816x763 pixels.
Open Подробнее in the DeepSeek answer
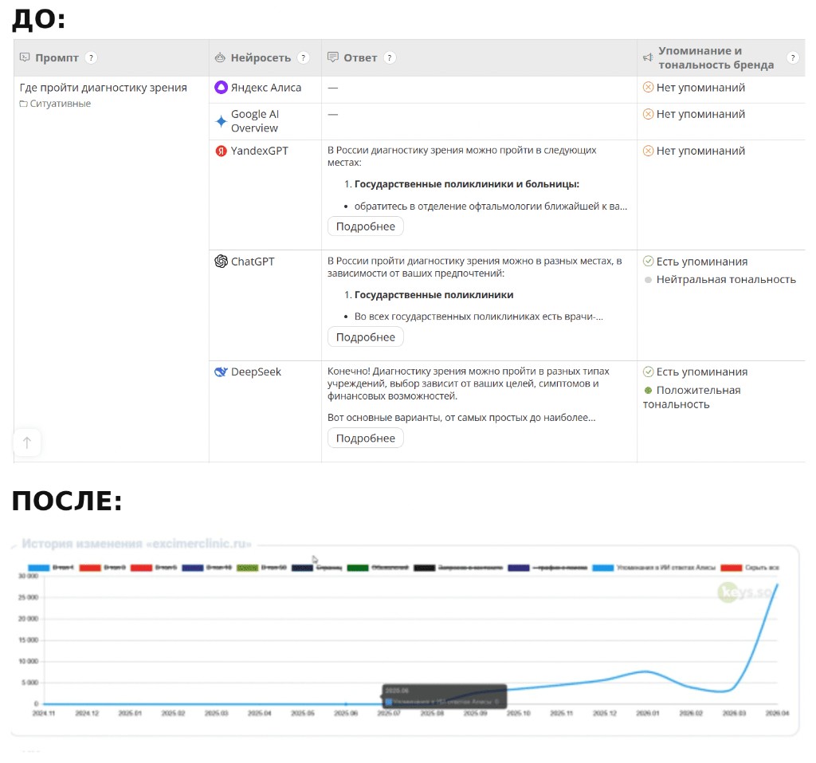click(365, 439)
